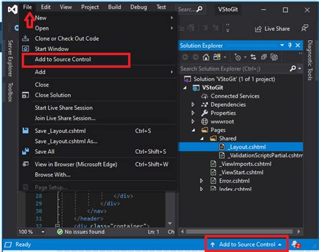Select Save All menu item
This screenshot has width=319, height=252.
98,152
